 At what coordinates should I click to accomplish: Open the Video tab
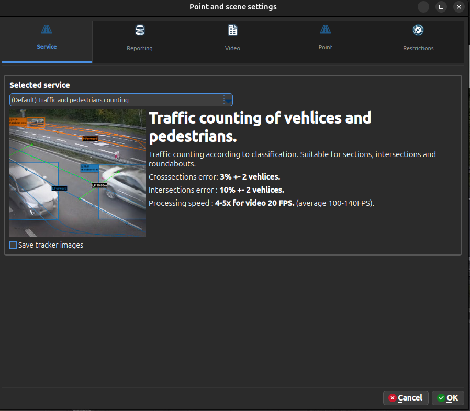coord(232,42)
